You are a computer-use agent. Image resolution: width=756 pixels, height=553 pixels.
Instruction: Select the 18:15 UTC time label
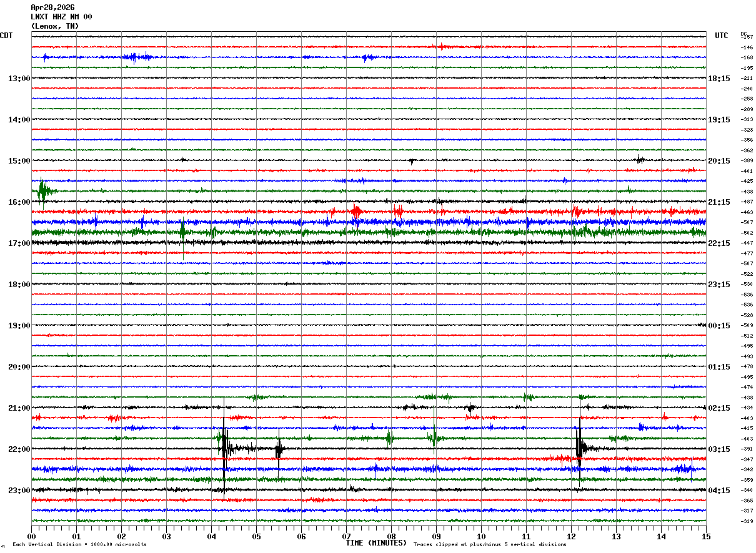(719, 79)
